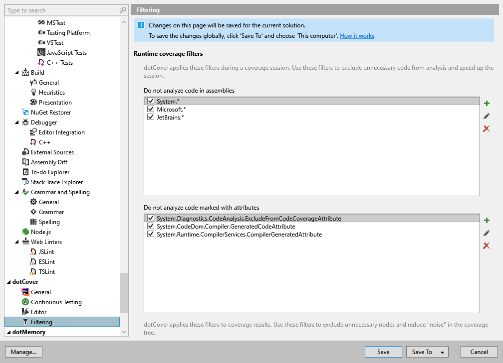Toggle GeneratedCodeAttribute checkbox
Screen dimensions: 503x363
point(151,226)
